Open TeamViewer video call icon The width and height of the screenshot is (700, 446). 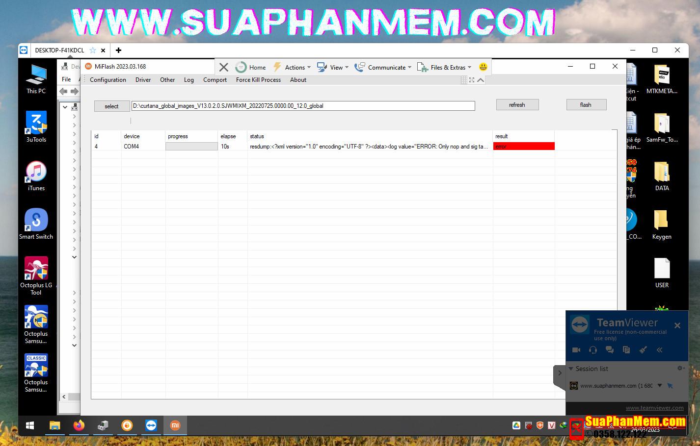point(576,349)
